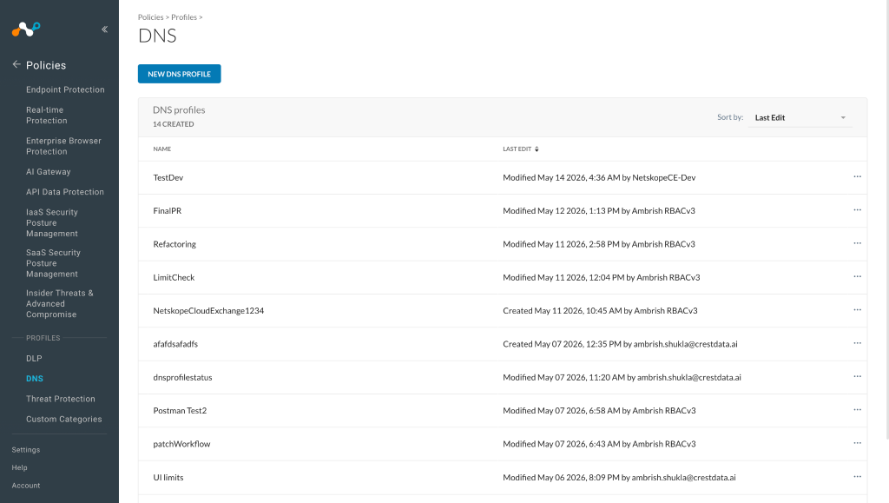The width and height of the screenshot is (889, 503).
Task: Select the UI limits profile name
Action: point(168,478)
